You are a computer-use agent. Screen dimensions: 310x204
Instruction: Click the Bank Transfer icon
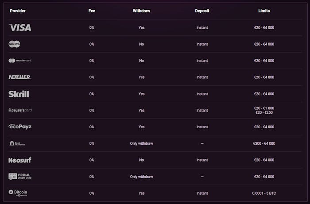click(x=17, y=143)
